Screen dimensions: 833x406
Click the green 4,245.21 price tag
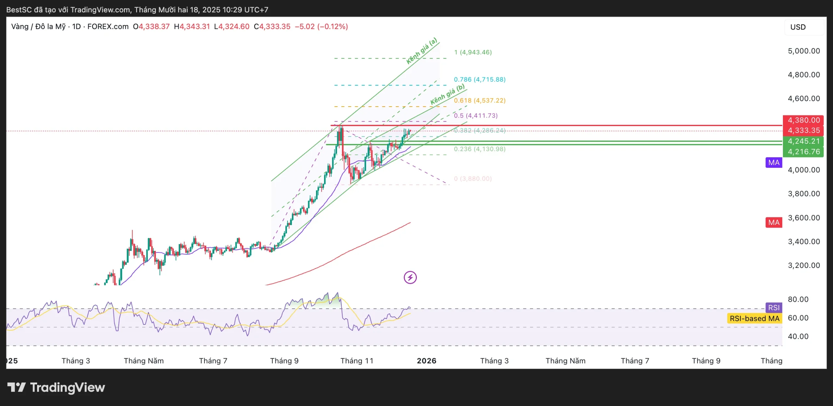(803, 141)
